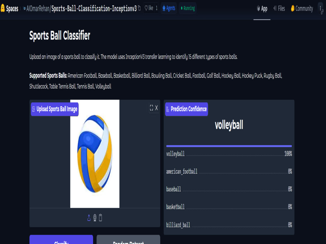Click the Sports Ball Classifier title
This screenshot has height=244, width=326.
(x=60, y=35)
